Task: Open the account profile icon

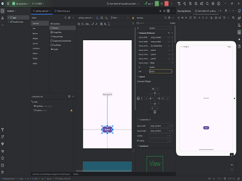Action: point(219,4)
